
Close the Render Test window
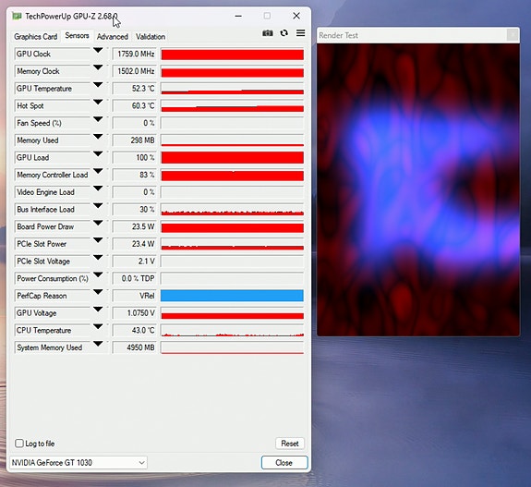(513, 35)
